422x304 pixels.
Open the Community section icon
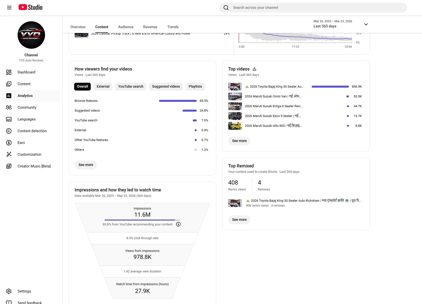tap(9, 107)
